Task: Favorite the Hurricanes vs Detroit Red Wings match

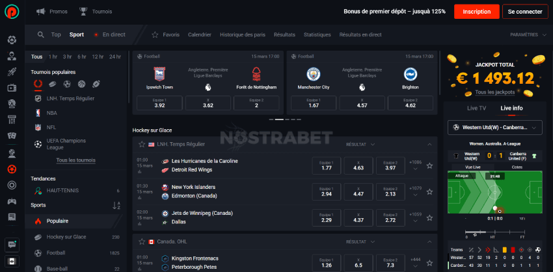Action: pyautogui.click(x=429, y=166)
